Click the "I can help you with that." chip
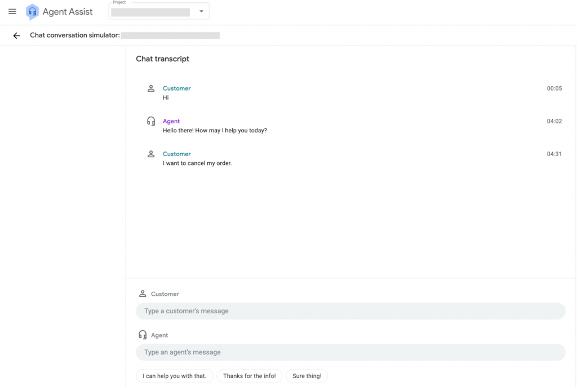This screenshot has width=577, height=387. (174, 376)
